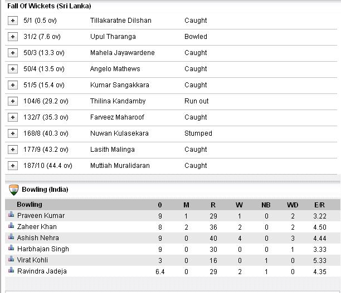Click bar chart icon beside Zaheer Khan
The width and height of the screenshot is (341, 293).
point(11,226)
